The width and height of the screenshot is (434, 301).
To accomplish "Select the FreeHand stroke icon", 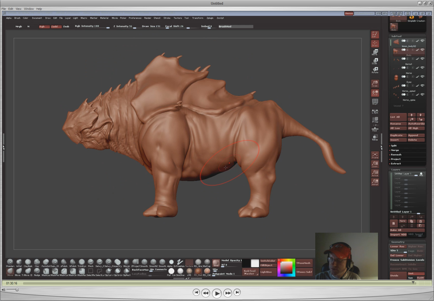I will pyautogui.click(x=180, y=263).
